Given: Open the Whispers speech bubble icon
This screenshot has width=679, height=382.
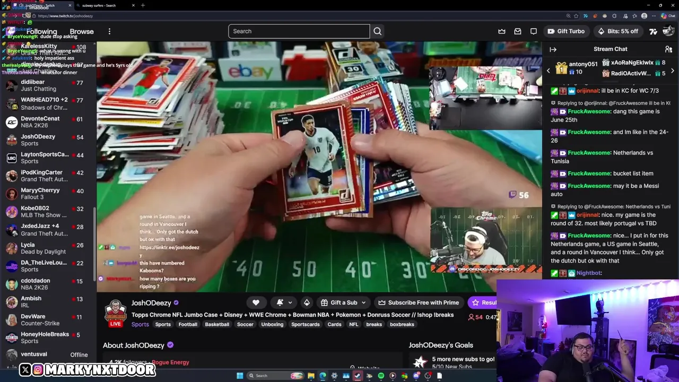Looking at the screenshot, I should click(534, 31).
